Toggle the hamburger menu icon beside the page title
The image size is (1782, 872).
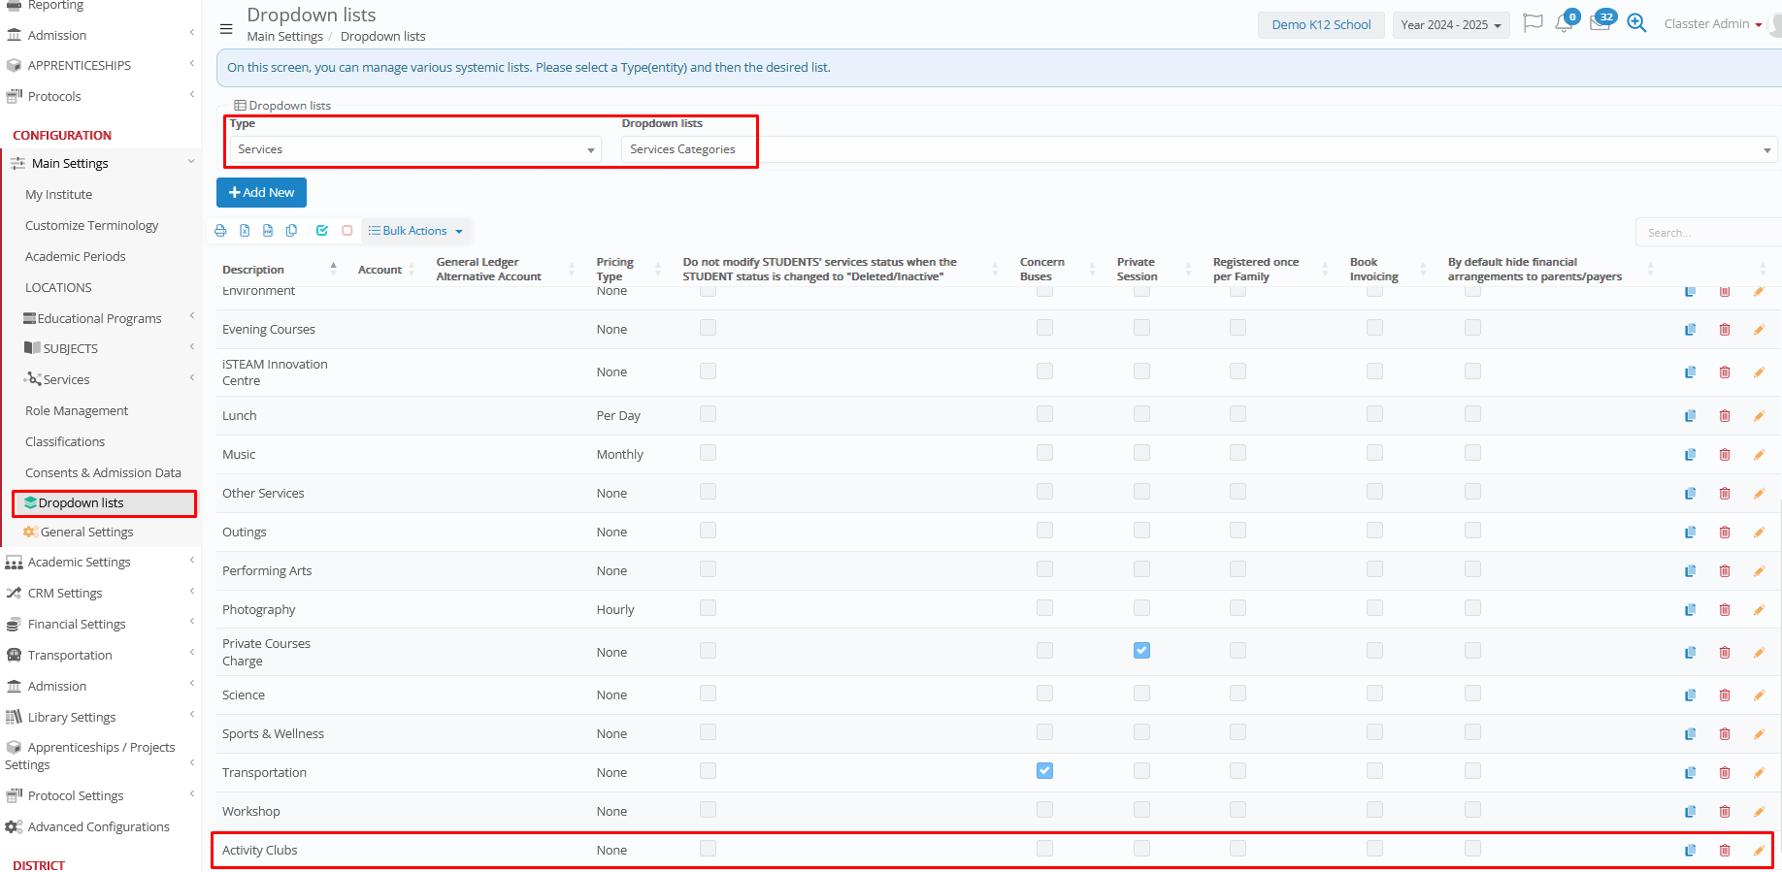[226, 29]
